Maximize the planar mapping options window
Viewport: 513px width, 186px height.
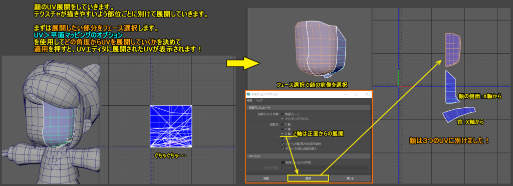pyautogui.click(x=356, y=94)
